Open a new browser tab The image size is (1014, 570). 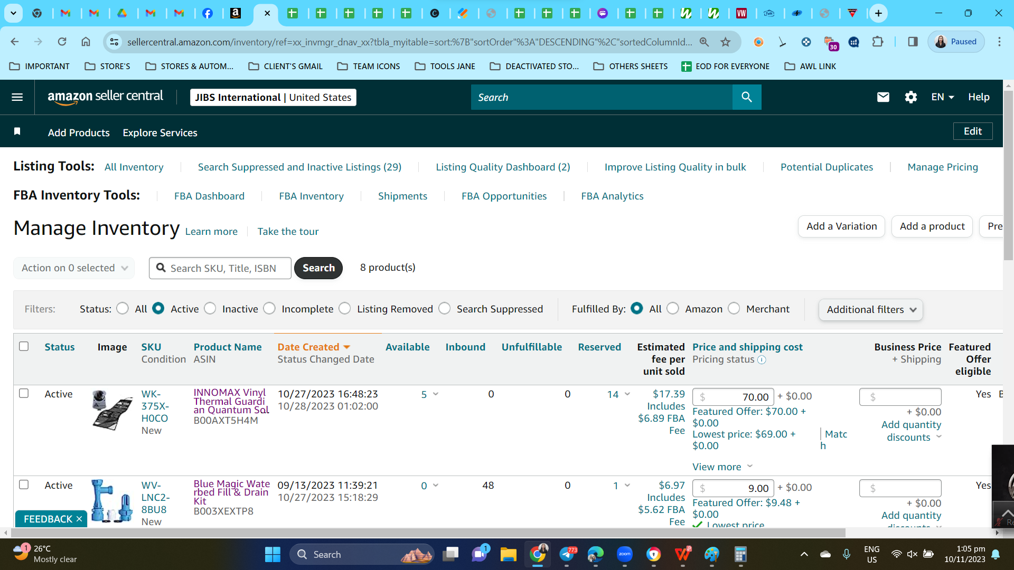(878, 13)
